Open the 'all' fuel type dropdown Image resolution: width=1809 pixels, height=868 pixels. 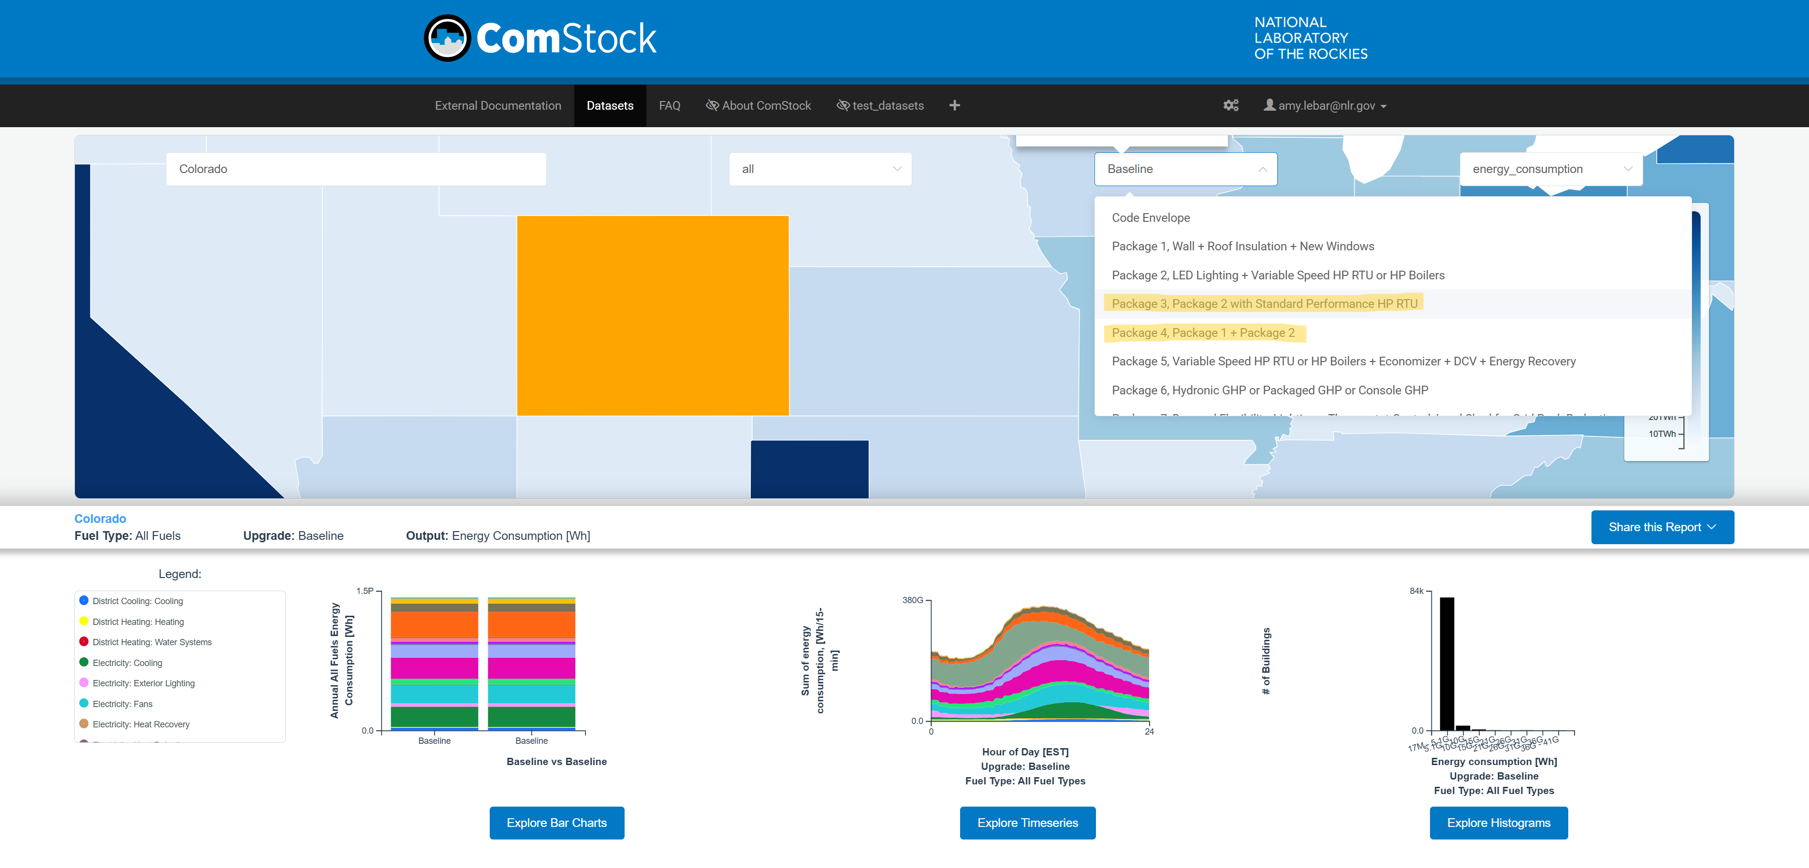point(819,169)
